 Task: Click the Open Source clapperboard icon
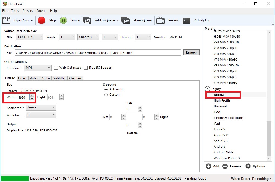(6, 20)
